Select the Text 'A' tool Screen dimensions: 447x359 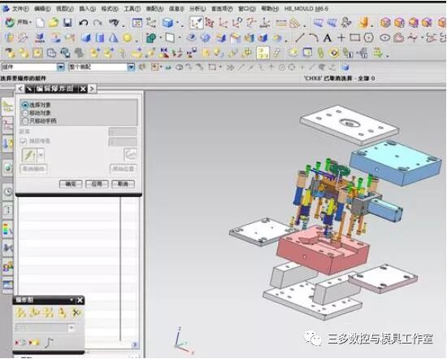point(328,37)
